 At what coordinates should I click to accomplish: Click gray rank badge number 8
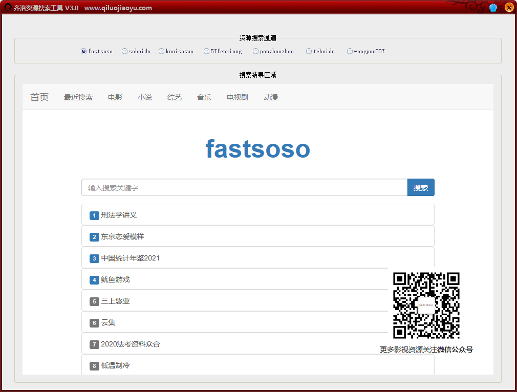click(x=94, y=366)
